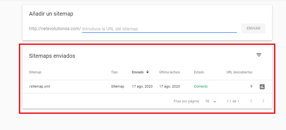Sort by the Enviado column header
The image size is (286, 130).
137,72
